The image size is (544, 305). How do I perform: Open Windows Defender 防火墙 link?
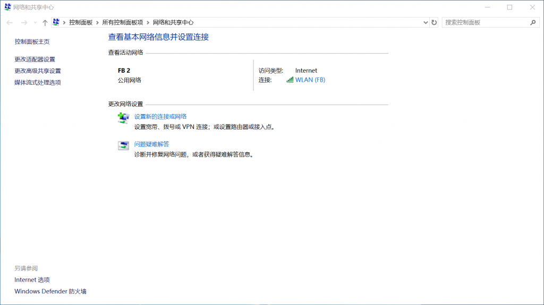50,291
